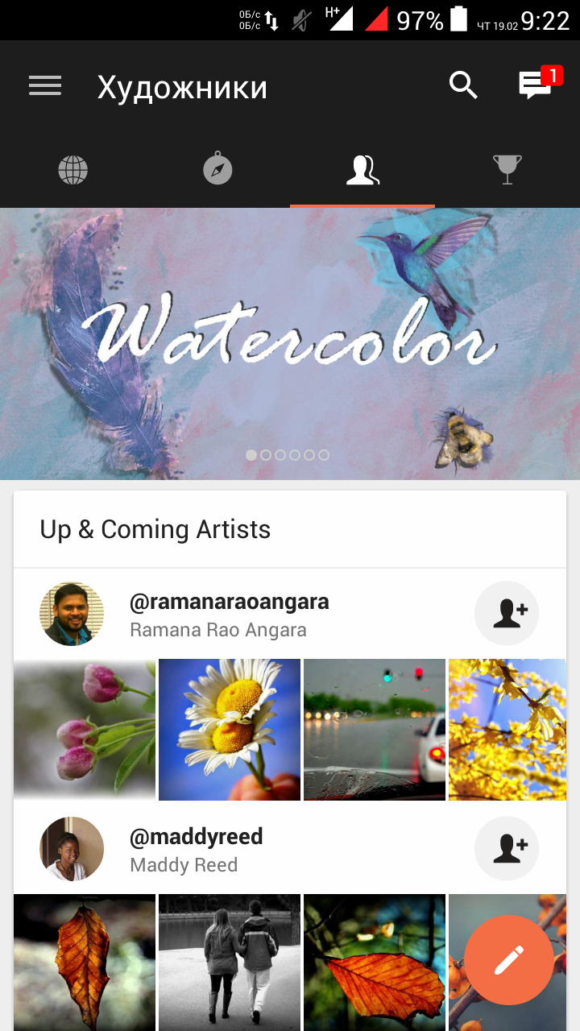View the rainy windshield photo thumbnail

375,730
